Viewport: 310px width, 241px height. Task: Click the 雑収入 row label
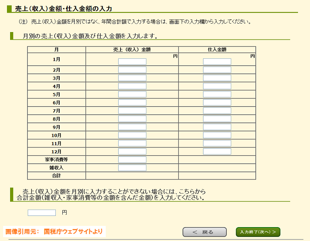coord(56,168)
